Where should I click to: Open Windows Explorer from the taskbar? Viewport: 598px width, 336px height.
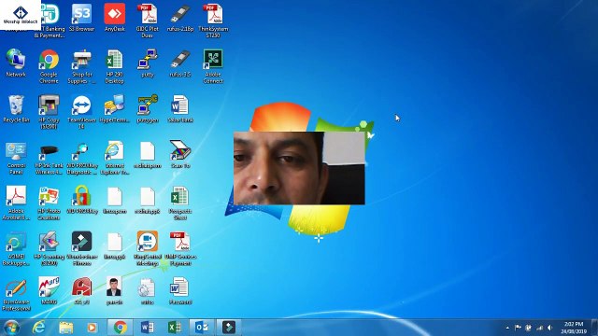click(x=65, y=328)
